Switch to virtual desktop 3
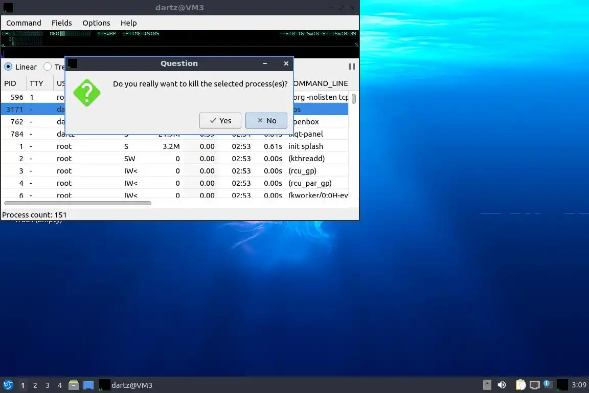589x393 pixels. (48, 385)
